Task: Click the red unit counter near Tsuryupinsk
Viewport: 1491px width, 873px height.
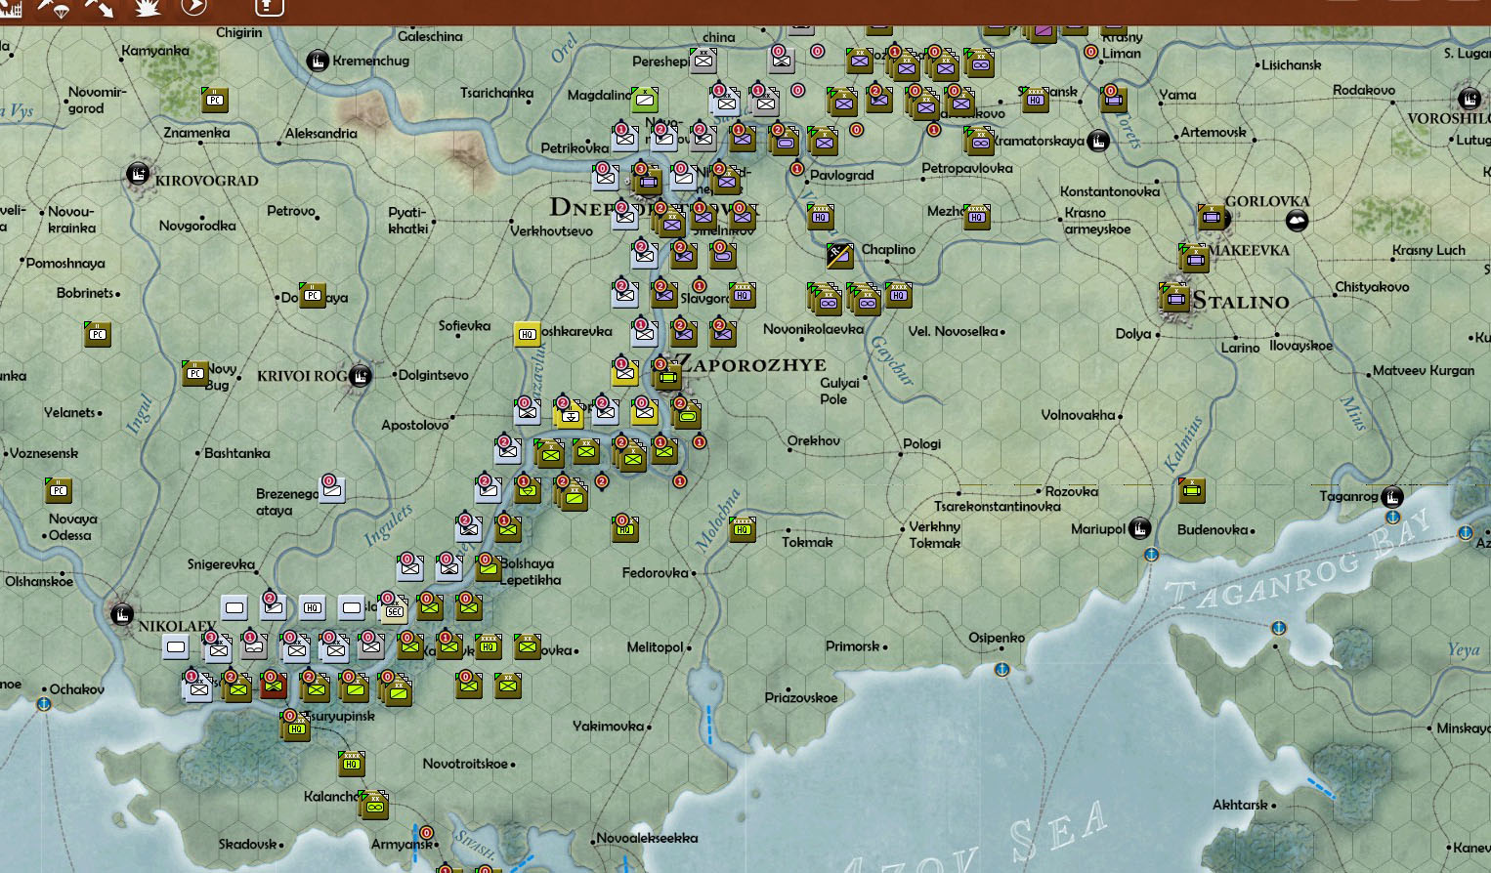Action: coord(274,686)
